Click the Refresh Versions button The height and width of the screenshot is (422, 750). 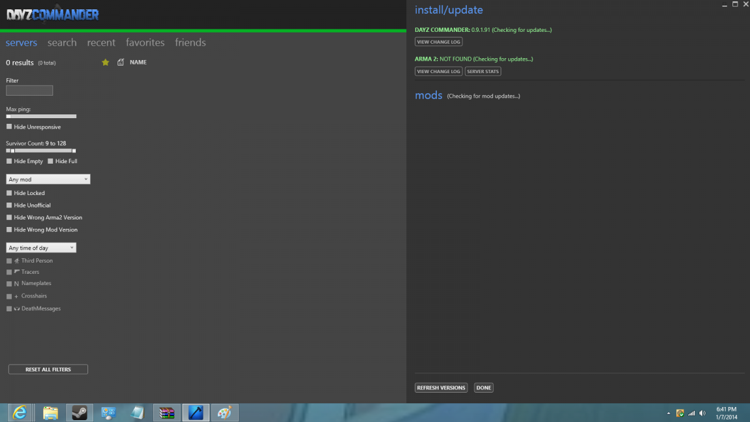(441, 388)
